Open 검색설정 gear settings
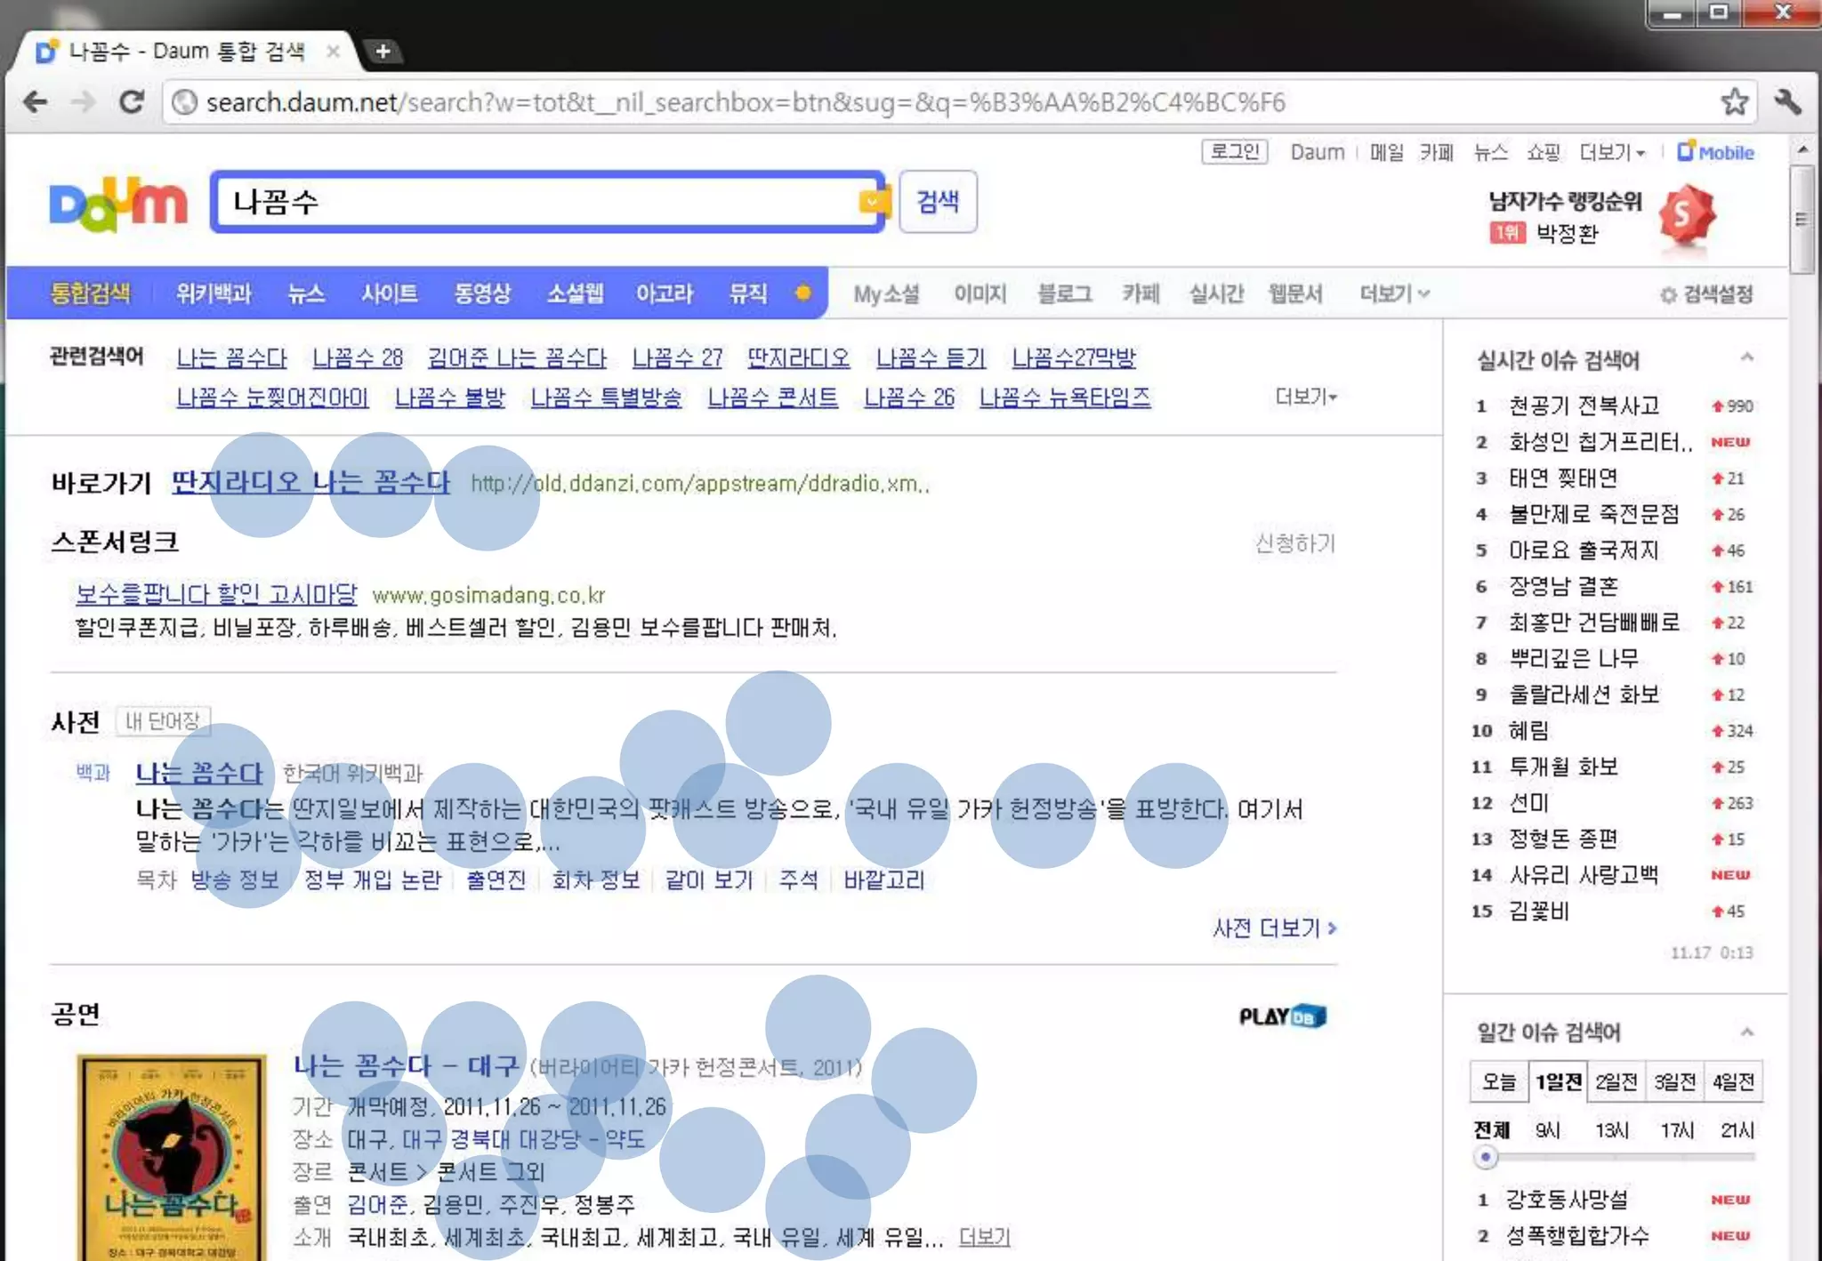Viewport: 1822px width, 1261px height. pyautogui.click(x=1706, y=294)
